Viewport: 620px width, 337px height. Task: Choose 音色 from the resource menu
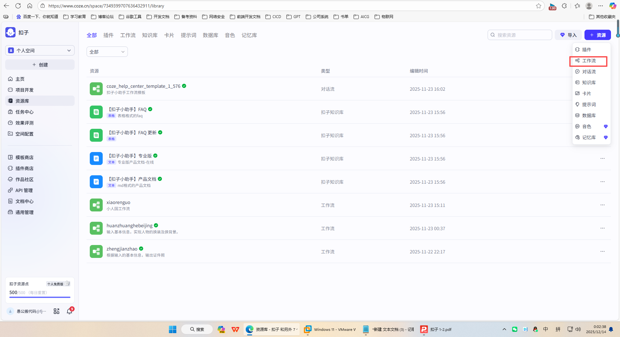591,127
